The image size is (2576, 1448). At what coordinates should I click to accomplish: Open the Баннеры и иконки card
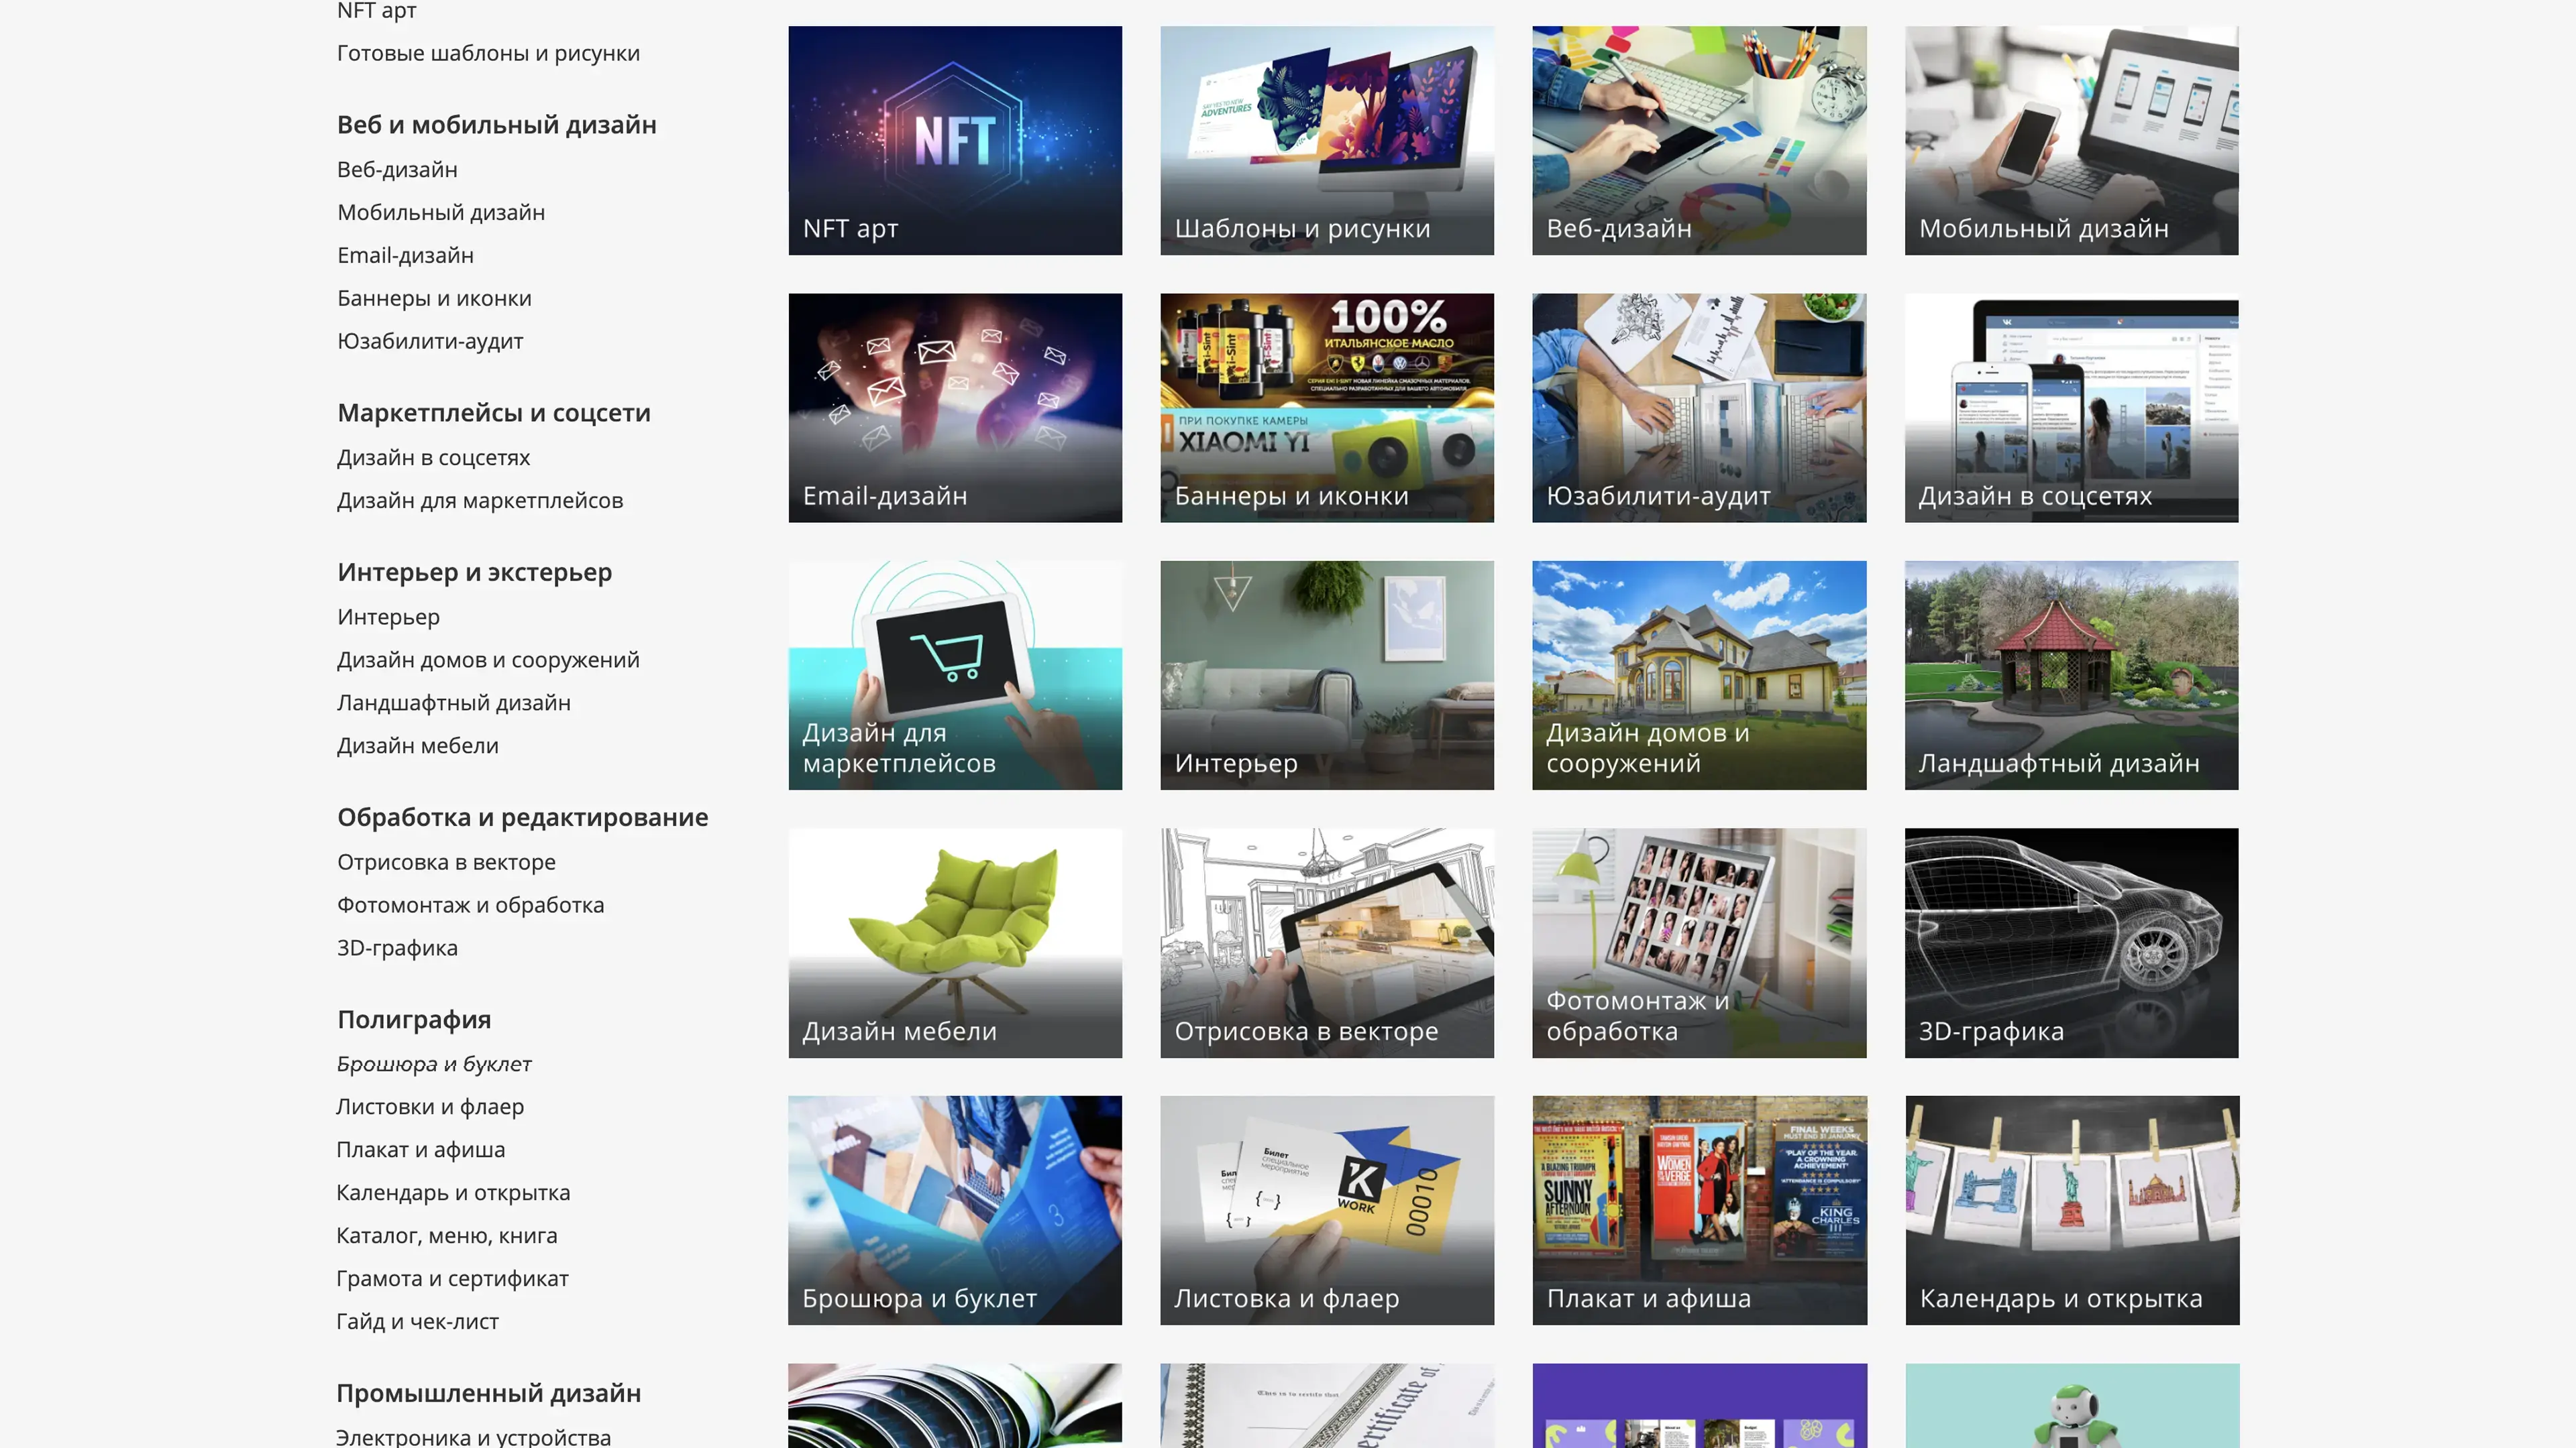click(x=1326, y=407)
